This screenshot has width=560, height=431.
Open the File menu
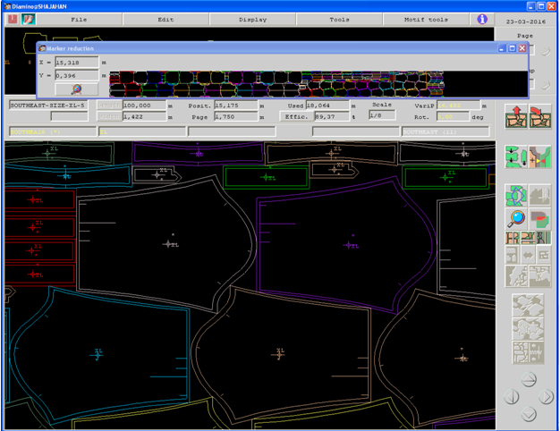click(x=79, y=18)
